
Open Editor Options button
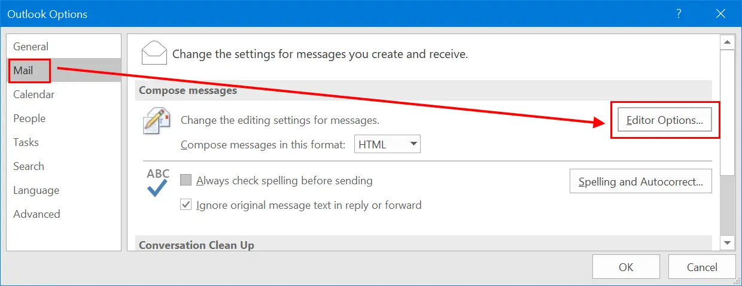[x=664, y=120]
